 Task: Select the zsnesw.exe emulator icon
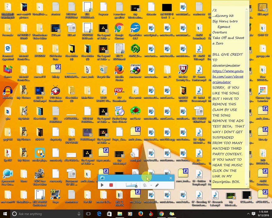coord(135,71)
